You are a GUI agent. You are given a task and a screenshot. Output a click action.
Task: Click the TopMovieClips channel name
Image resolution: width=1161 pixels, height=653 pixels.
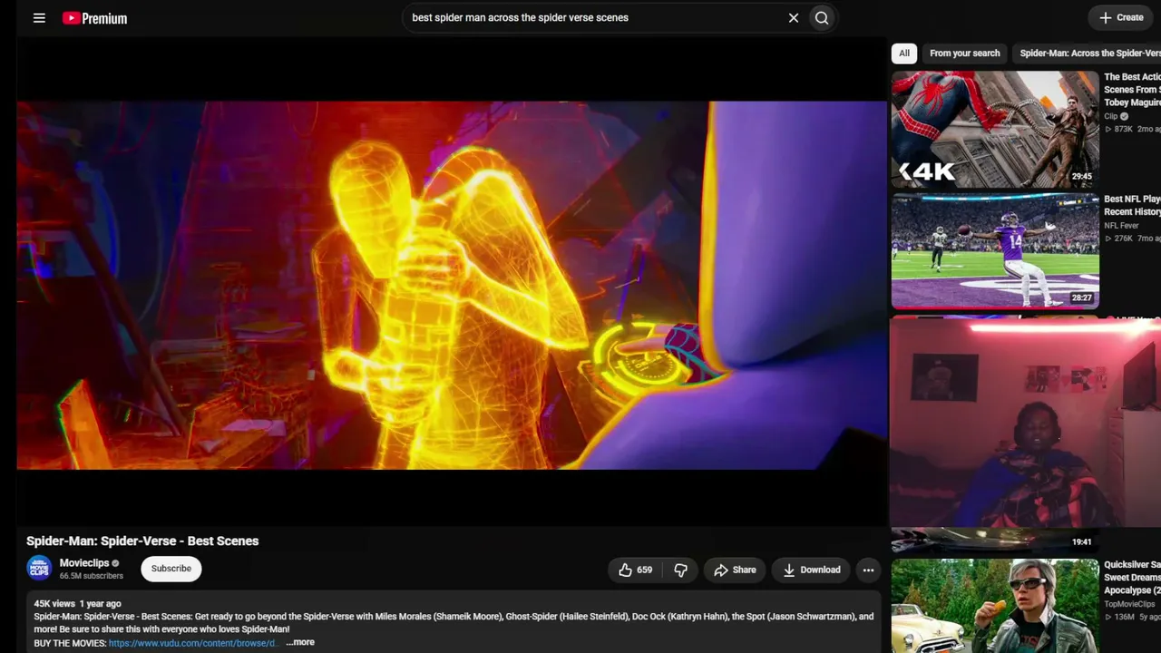click(x=1129, y=604)
